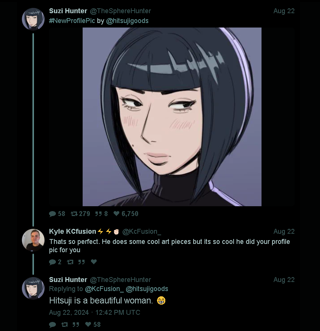Open Kyle KCfusion's @KcFusion_ handle
320x331 pixels.
tap(142, 231)
